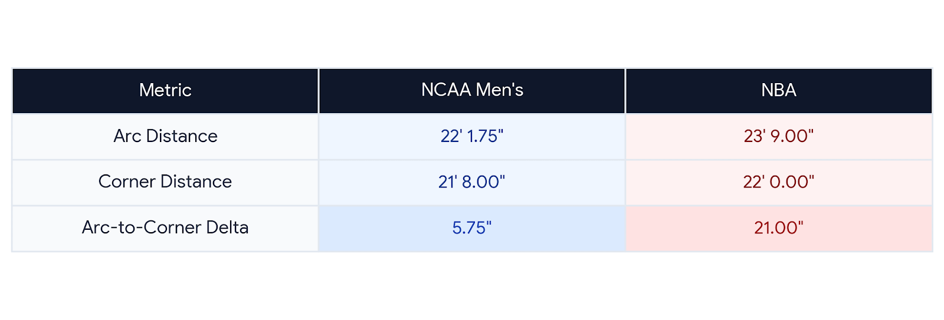This screenshot has height=320, width=944.
Task: Click the 23' portion of NBA arc
Action: (755, 136)
